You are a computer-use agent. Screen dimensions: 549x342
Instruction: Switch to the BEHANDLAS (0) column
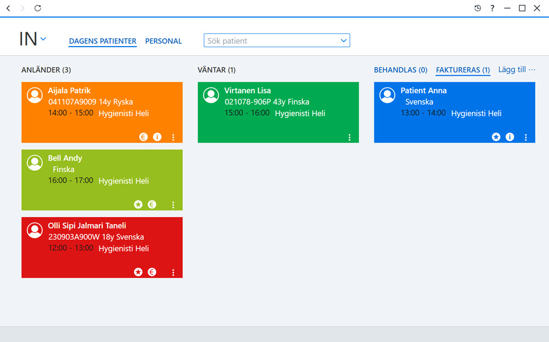tap(401, 70)
